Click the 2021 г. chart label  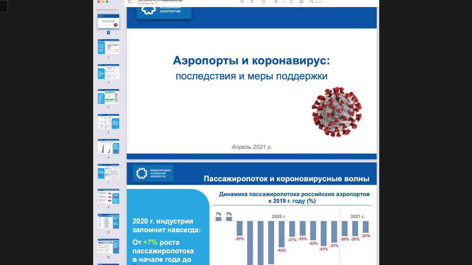pyautogui.click(x=357, y=217)
